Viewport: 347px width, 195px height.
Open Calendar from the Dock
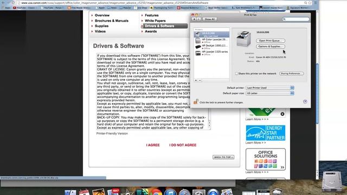(x=84, y=192)
